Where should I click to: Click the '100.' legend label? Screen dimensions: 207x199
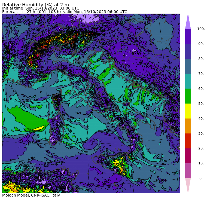pyautogui.click(x=201, y=29)
